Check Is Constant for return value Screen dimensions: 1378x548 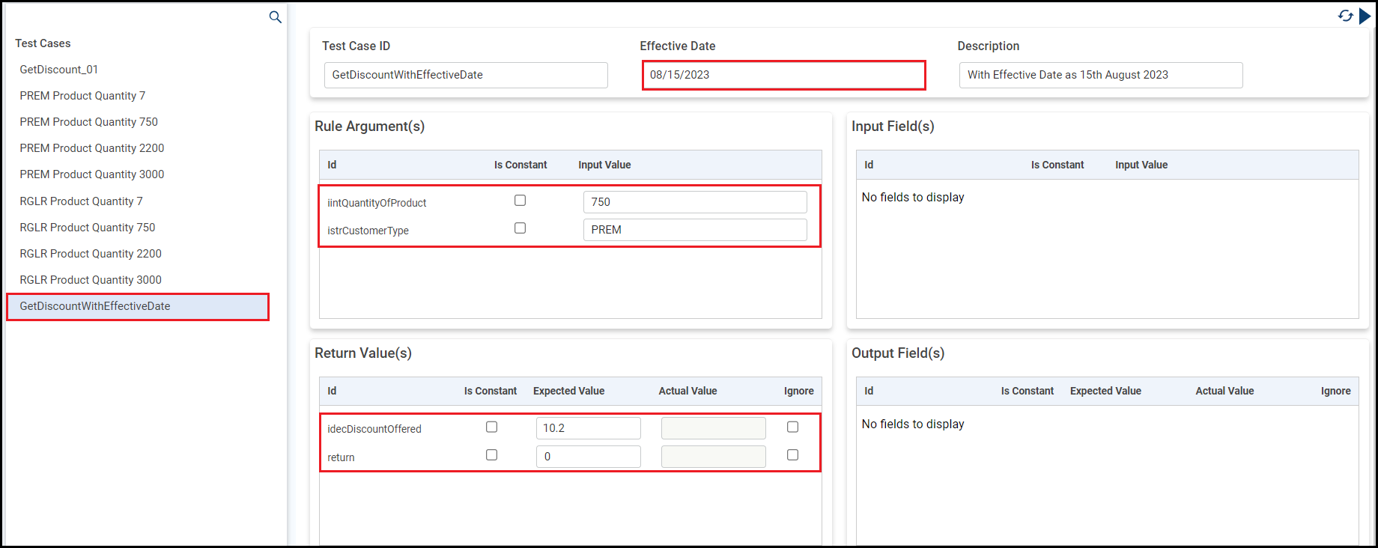tap(491, 455)
